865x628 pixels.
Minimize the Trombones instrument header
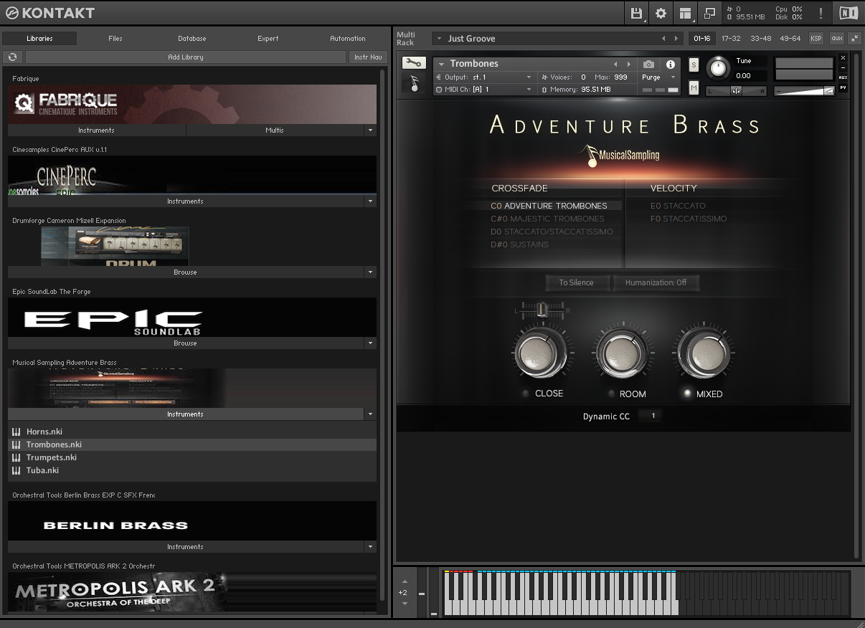[x=843, y=67]
